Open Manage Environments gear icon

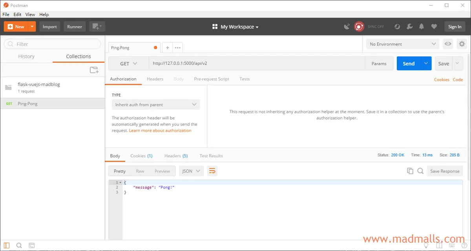pos(462,44)
